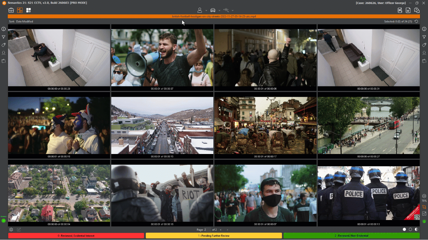Select the half-filled circle display option

click(x=416, y=229)
